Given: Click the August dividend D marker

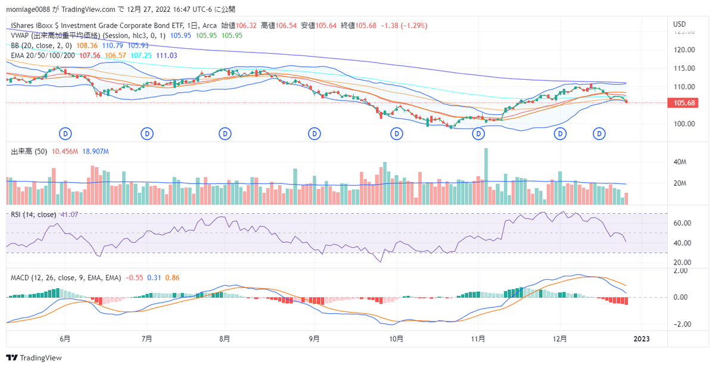Looking at the screenshot, I should tap(225, 133).
